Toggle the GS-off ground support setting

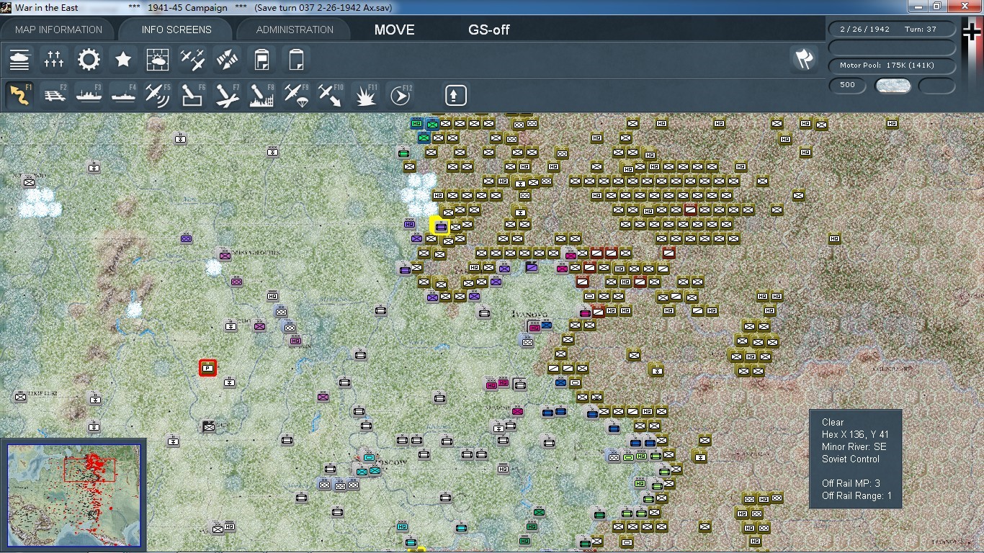point(489,30)
